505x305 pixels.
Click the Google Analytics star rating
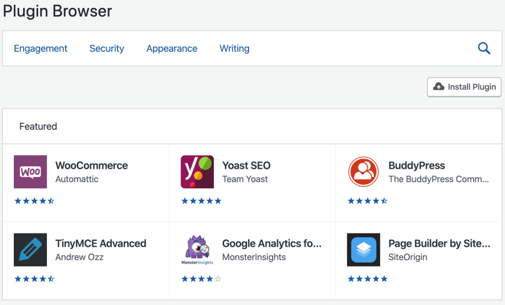201,278
